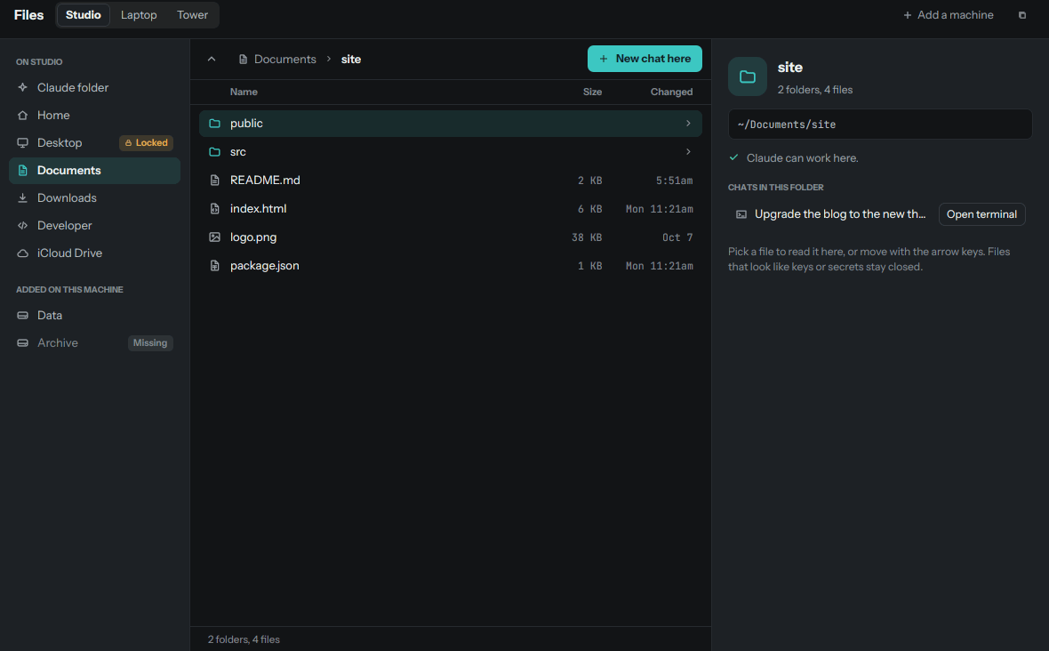Sort by the Name column header
1049x651 pixels.
244,92
